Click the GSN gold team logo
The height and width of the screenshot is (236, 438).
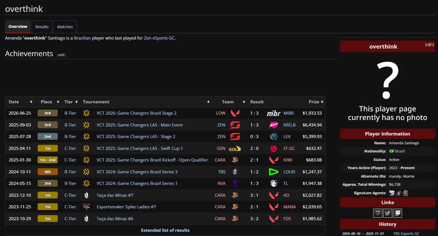pyautogui.click(x=235, y=149)
